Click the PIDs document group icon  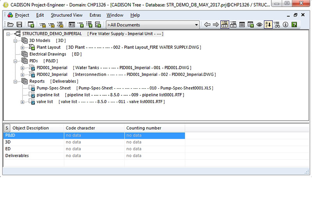click(25, 61)
